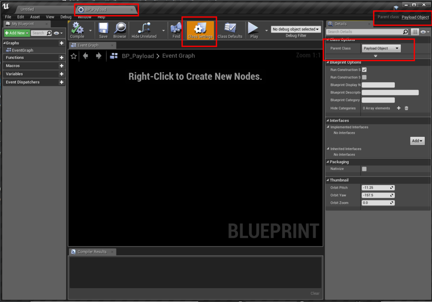Screen dimensions: 432x302
Task: Collapse the Blueprint Options section
Action: 328,62
